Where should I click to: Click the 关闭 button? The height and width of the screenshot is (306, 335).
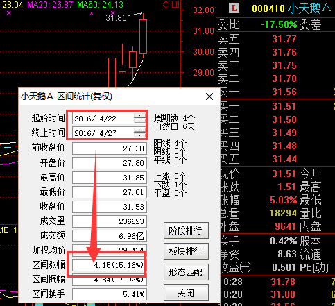[186, 293]
